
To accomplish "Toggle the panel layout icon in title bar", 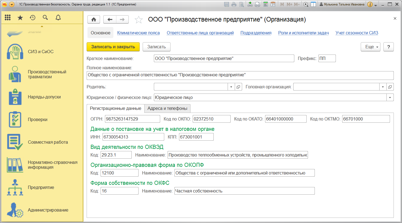I will 313,4.
